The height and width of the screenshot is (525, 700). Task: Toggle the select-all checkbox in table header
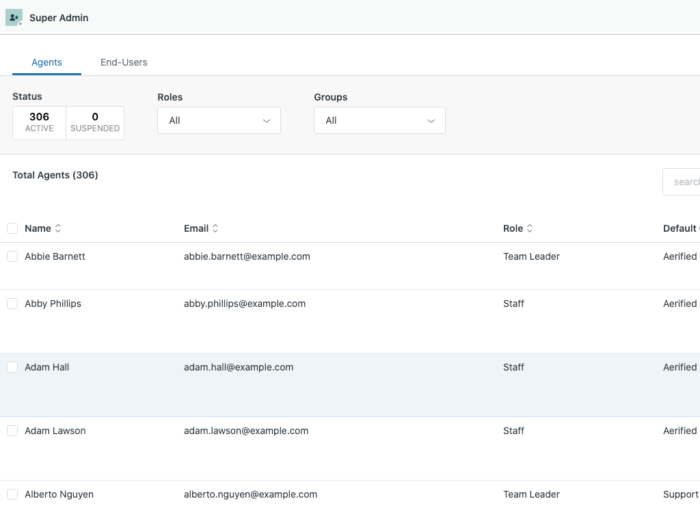12,228
